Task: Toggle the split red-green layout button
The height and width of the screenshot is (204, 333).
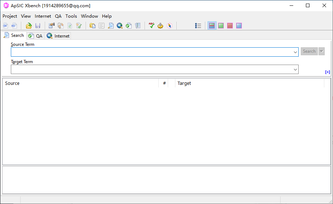Action: 212,26
